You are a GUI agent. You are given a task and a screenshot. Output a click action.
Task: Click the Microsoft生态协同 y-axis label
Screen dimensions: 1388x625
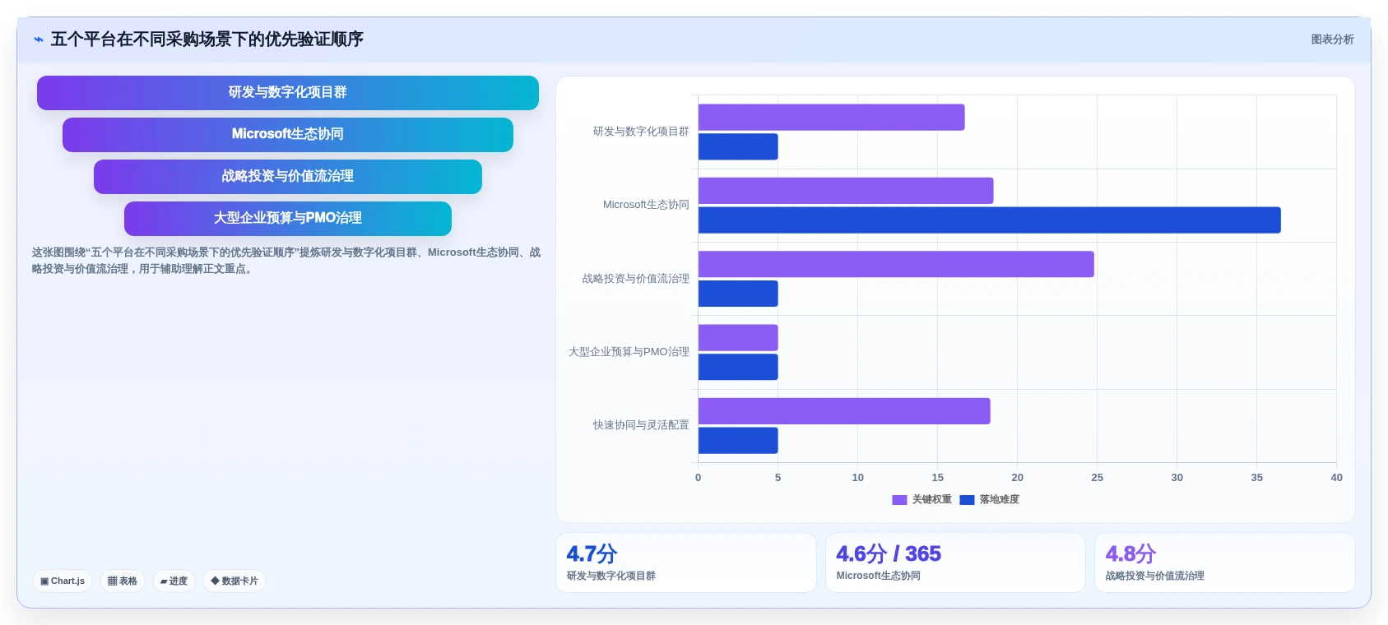pyautogui.click(x=646, y=205)
